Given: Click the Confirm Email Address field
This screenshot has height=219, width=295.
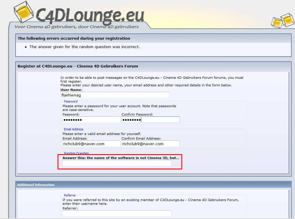Looking at the screenshot, I should click(151, 144).
